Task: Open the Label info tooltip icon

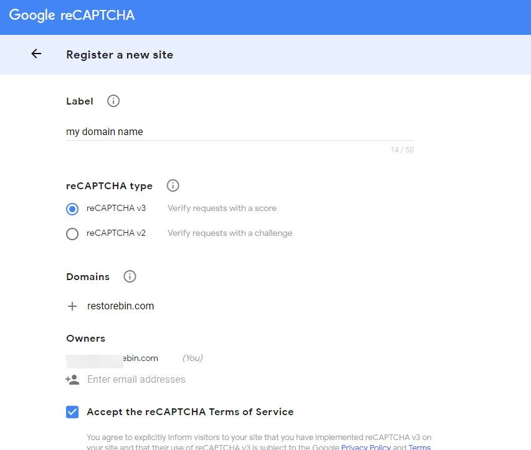Action: pyautogui.click(x=113, y=101)
